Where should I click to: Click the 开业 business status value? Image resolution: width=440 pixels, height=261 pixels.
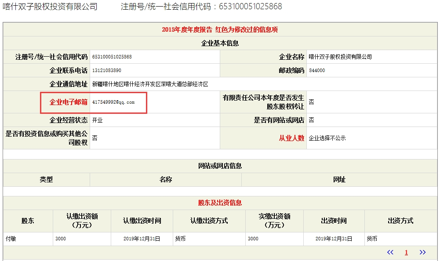(98, 120)
